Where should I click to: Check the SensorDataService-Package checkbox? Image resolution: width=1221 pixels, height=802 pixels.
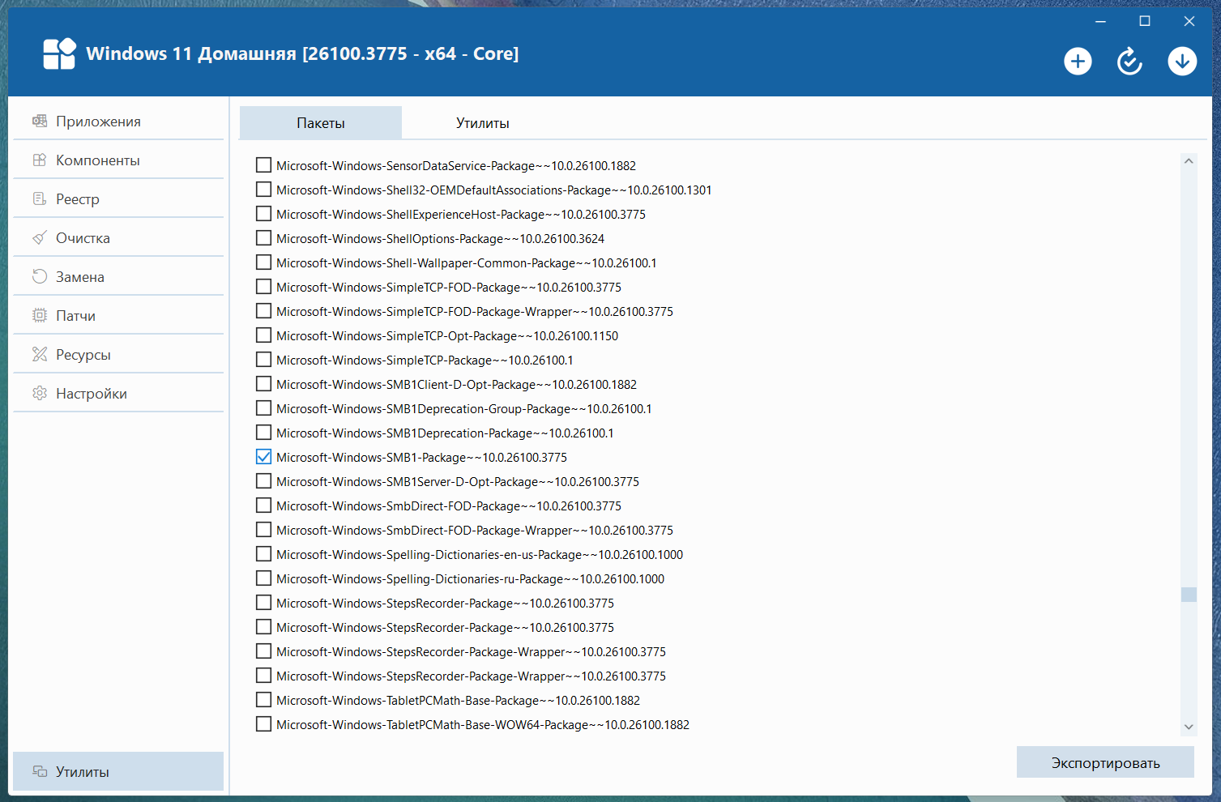(x=263, y=165)
